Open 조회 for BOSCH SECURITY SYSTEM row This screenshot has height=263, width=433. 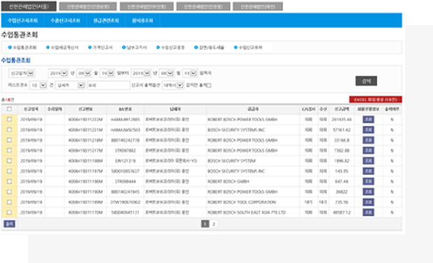[368, 161]
